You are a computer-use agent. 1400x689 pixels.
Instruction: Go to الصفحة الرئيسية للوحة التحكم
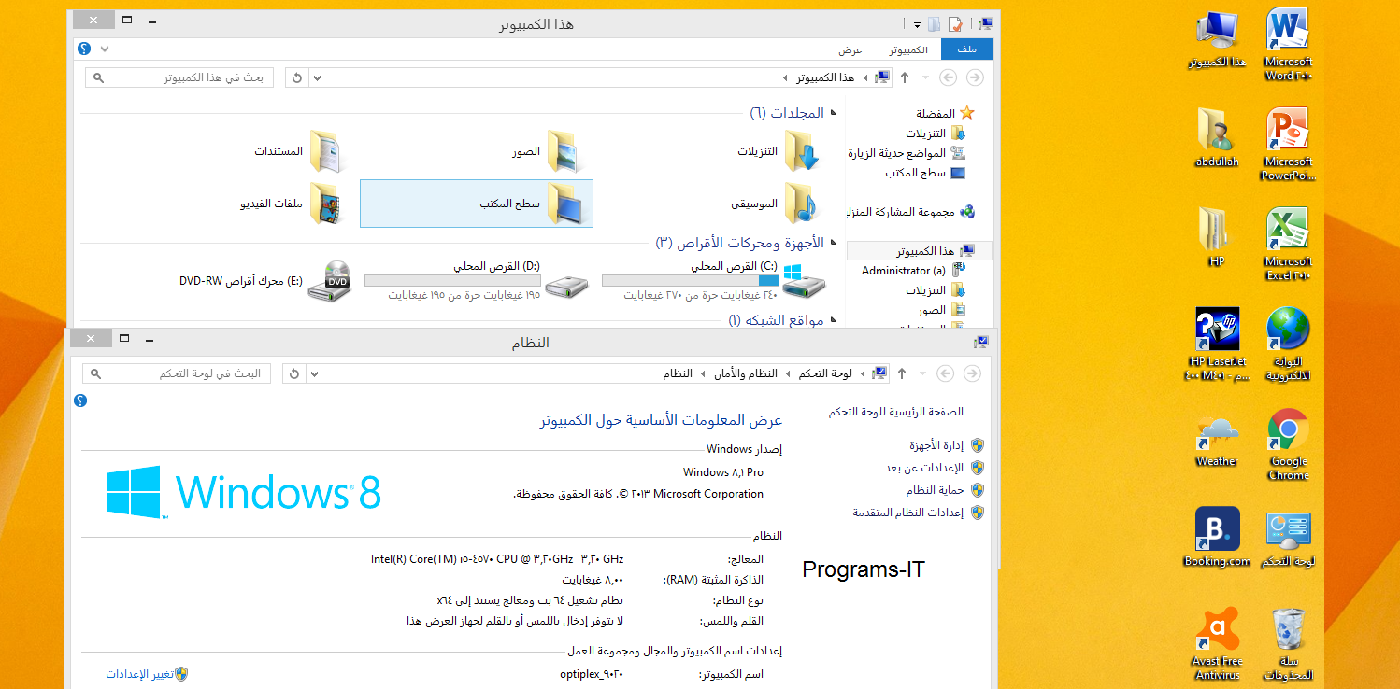[x=895, y=412]
